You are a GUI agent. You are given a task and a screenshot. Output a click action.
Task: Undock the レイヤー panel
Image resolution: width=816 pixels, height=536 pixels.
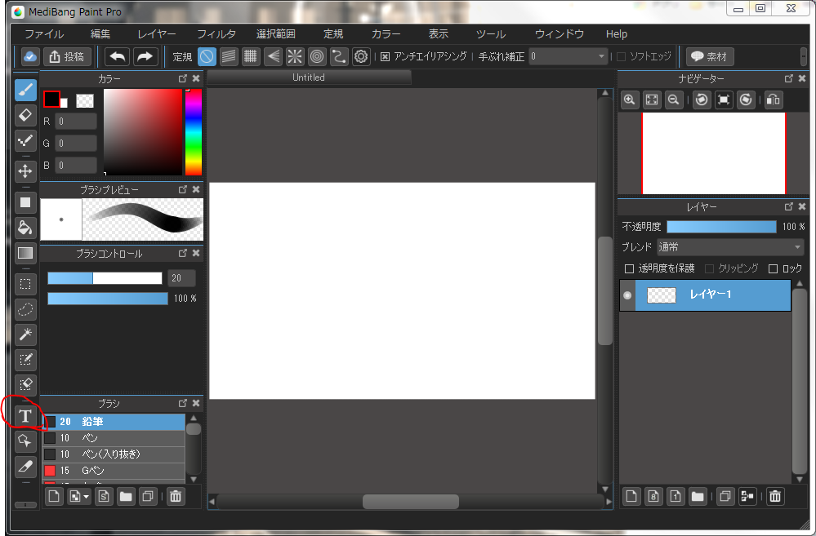click(x=789, y=207)
